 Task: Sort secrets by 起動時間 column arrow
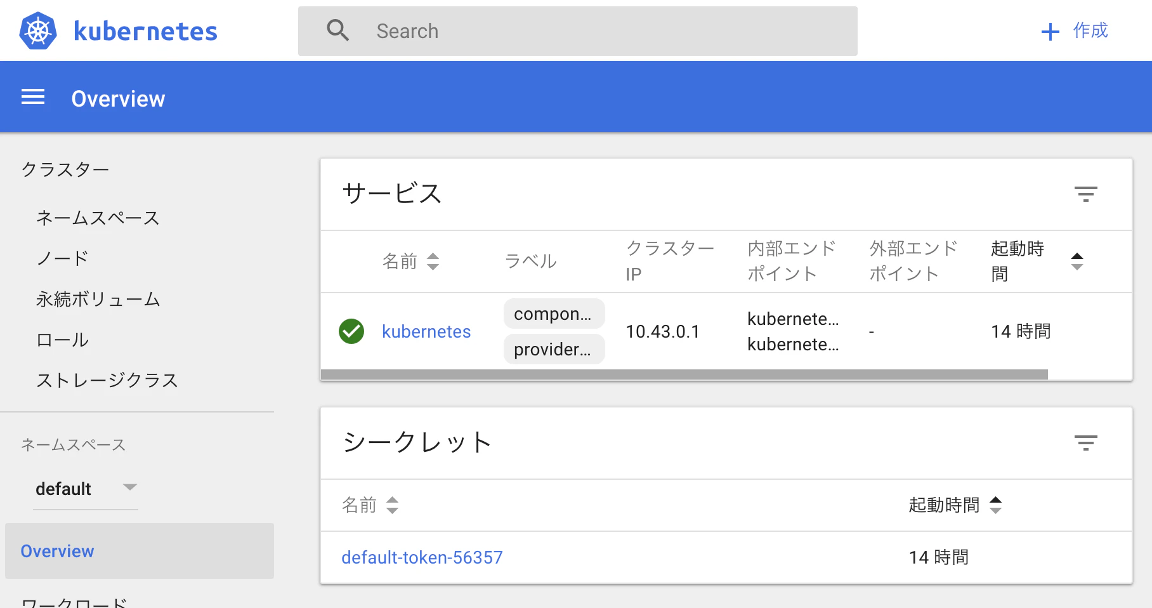coord(997,505)
